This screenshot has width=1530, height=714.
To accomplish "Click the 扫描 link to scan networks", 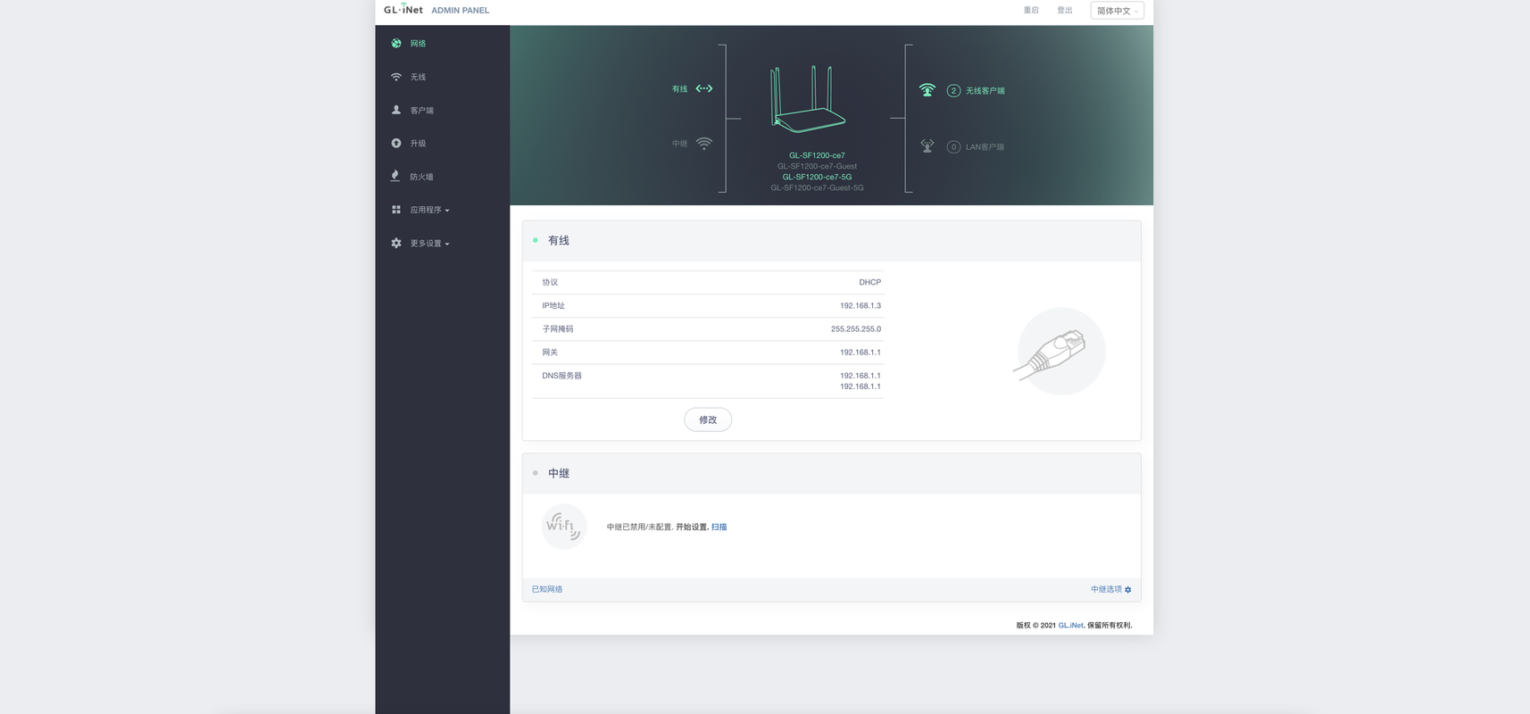I will click(x=719, y=527).
